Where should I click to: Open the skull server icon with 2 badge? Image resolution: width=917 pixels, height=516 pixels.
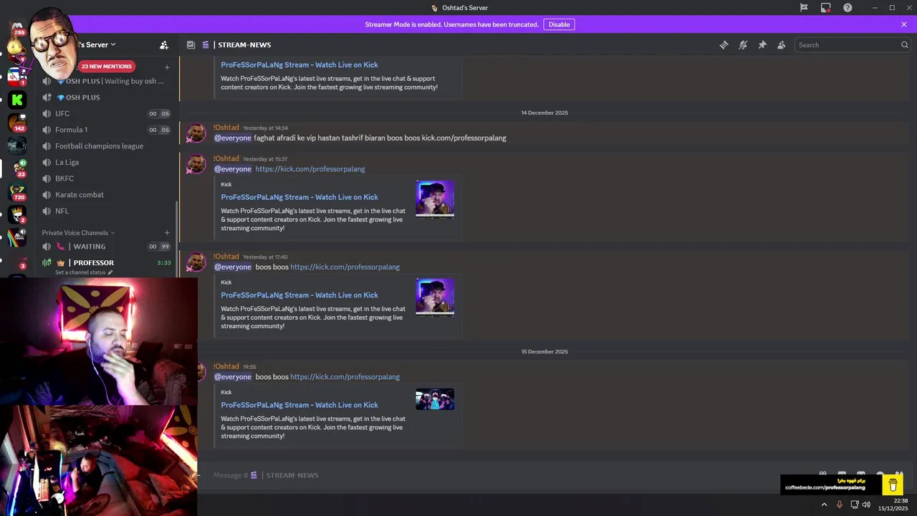tap(17, 214)
